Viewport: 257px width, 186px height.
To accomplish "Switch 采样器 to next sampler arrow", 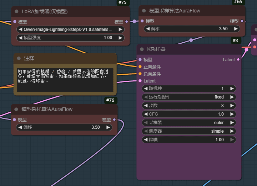I will tap(232, 123).
